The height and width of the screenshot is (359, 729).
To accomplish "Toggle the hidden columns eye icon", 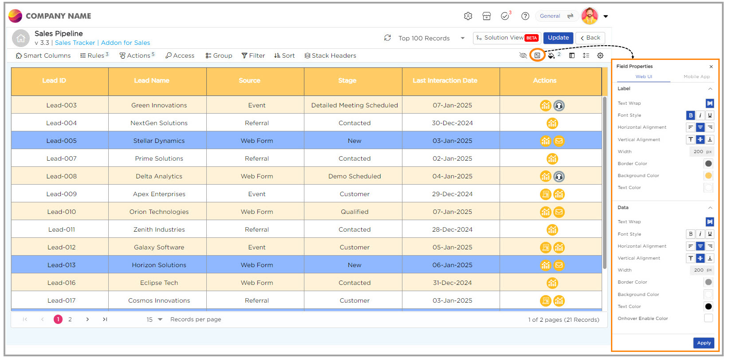I will tap(523, 55).
